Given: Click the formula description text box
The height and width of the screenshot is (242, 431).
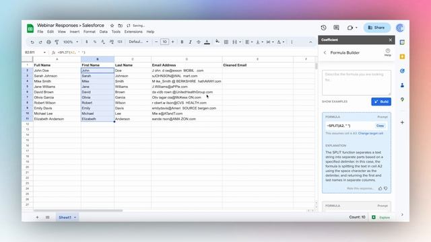Looking at the screenshot, I should click(x=356, y=83).
